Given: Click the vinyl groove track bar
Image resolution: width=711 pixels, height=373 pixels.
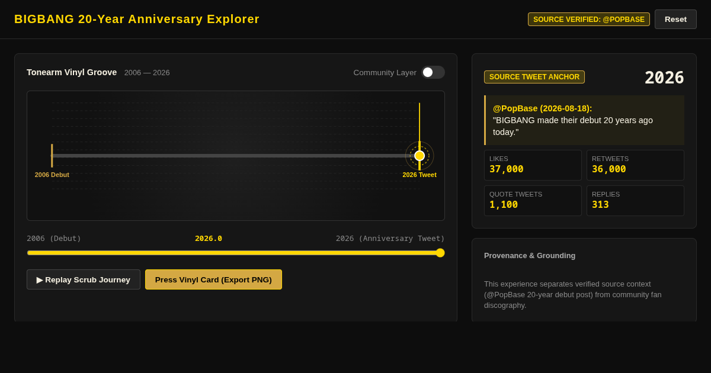Looking at the screenshot, I should 236,156.
